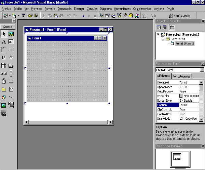Screen dimensions: 205x170
Task: Select the CheckBox control tool
Action: click(x=4, y=57)
